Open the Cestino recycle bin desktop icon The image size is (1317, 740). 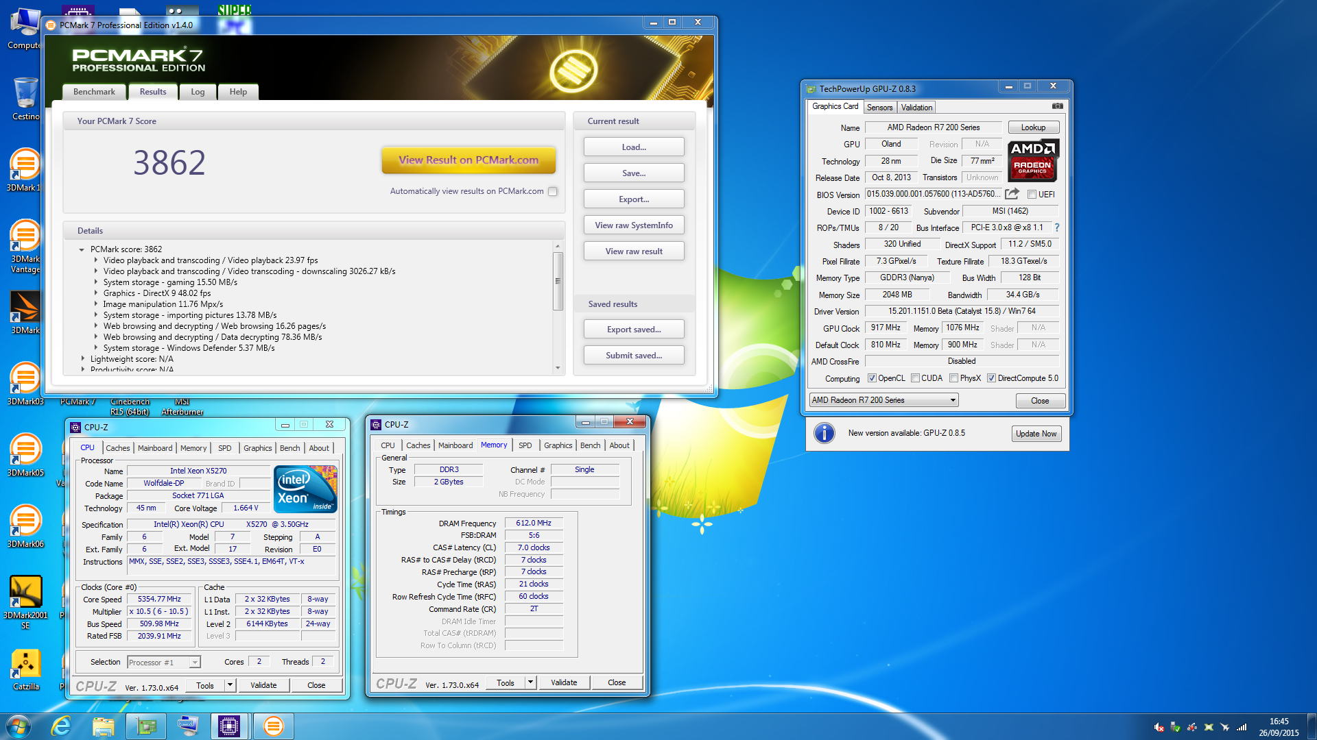pyautogui.click(x=25, y=98)
